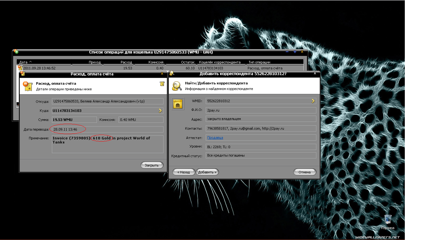Click the blue plus maximize icon of operations list
The image size is (427, 240).
point(295,52)
